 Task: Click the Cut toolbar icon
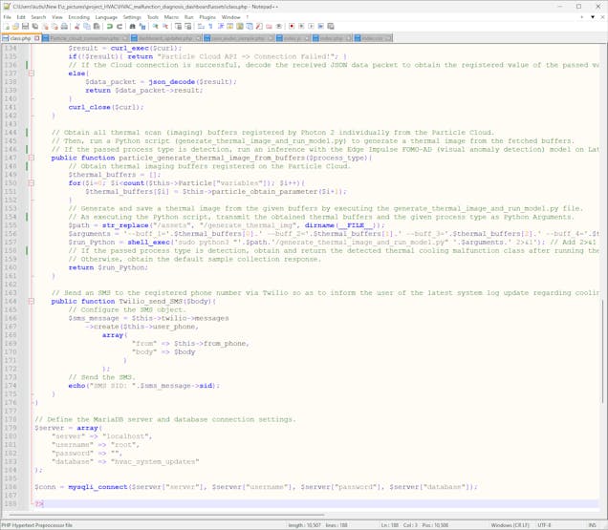76,27
